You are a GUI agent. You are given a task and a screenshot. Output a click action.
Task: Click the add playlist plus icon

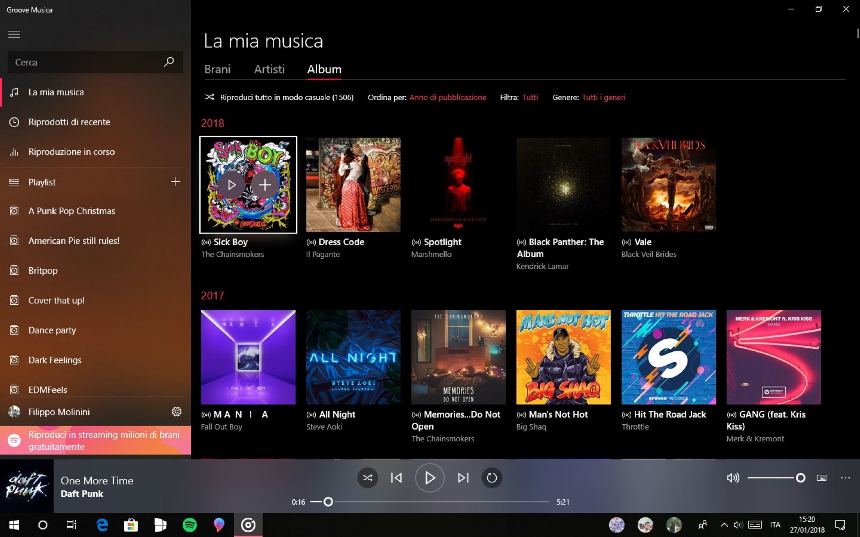click(175, 181)
